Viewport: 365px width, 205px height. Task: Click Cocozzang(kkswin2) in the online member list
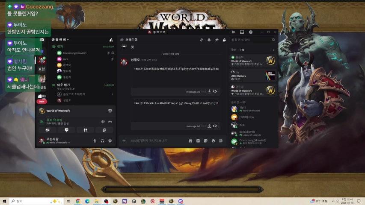(253, 141)
